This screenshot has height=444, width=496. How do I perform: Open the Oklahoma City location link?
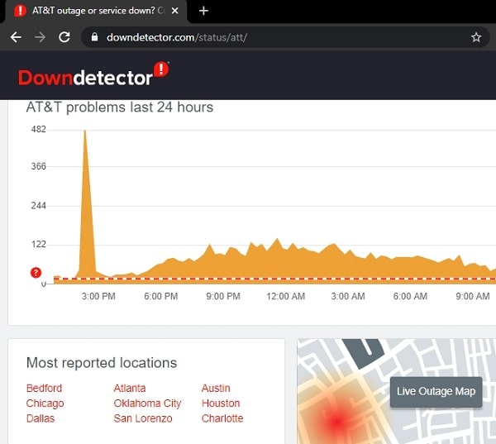coord(147,403)
